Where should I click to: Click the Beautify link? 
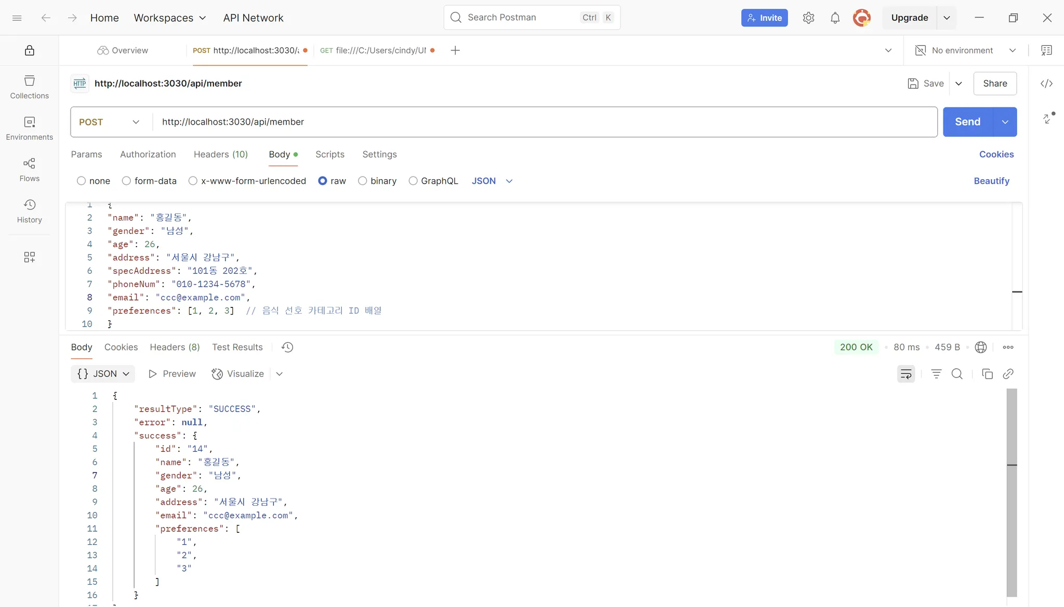click(x=991, y=181)
